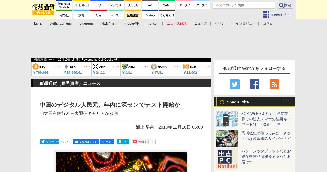Viewport: 327px width, 172px height.
Task: Click the MONA coin icon
Action: click(154, 67)
